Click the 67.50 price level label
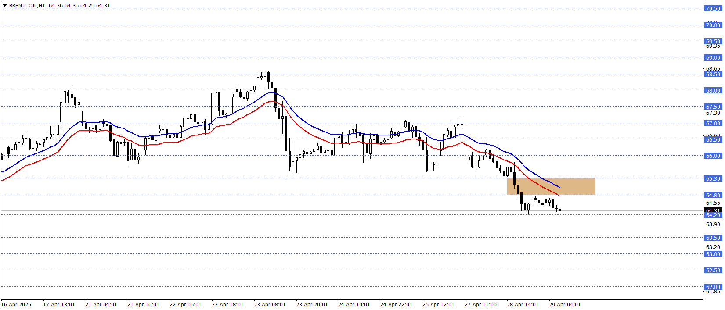Viewport: 725px width, 310px height. click(713, 107)
